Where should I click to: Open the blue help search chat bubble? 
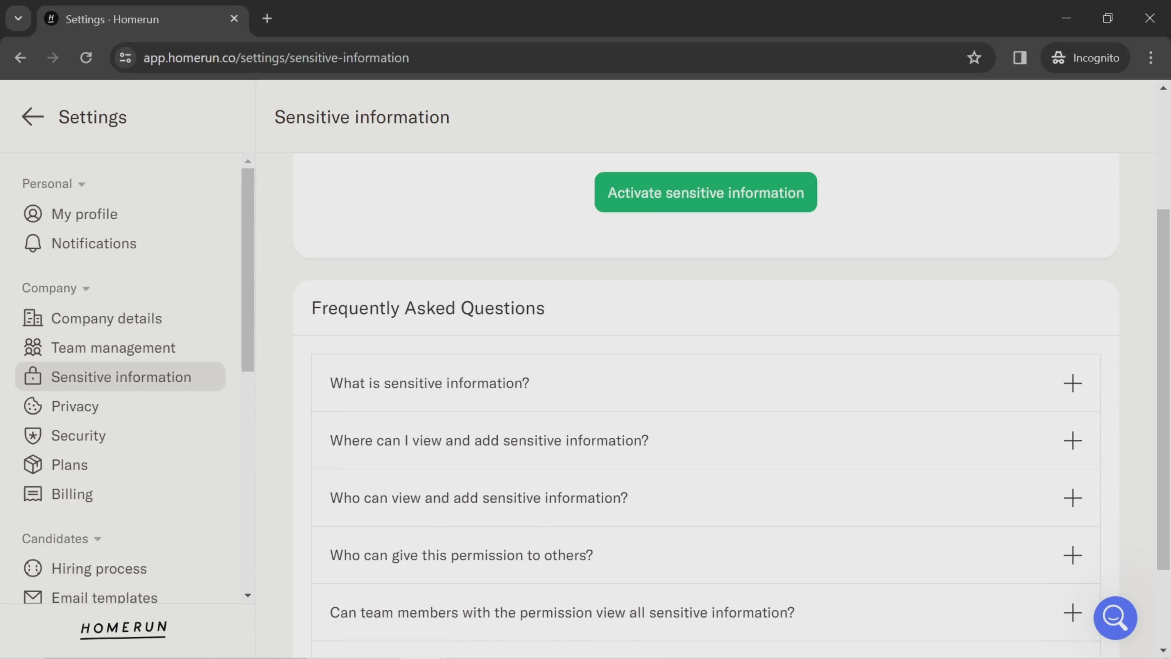pos(1115,618)
